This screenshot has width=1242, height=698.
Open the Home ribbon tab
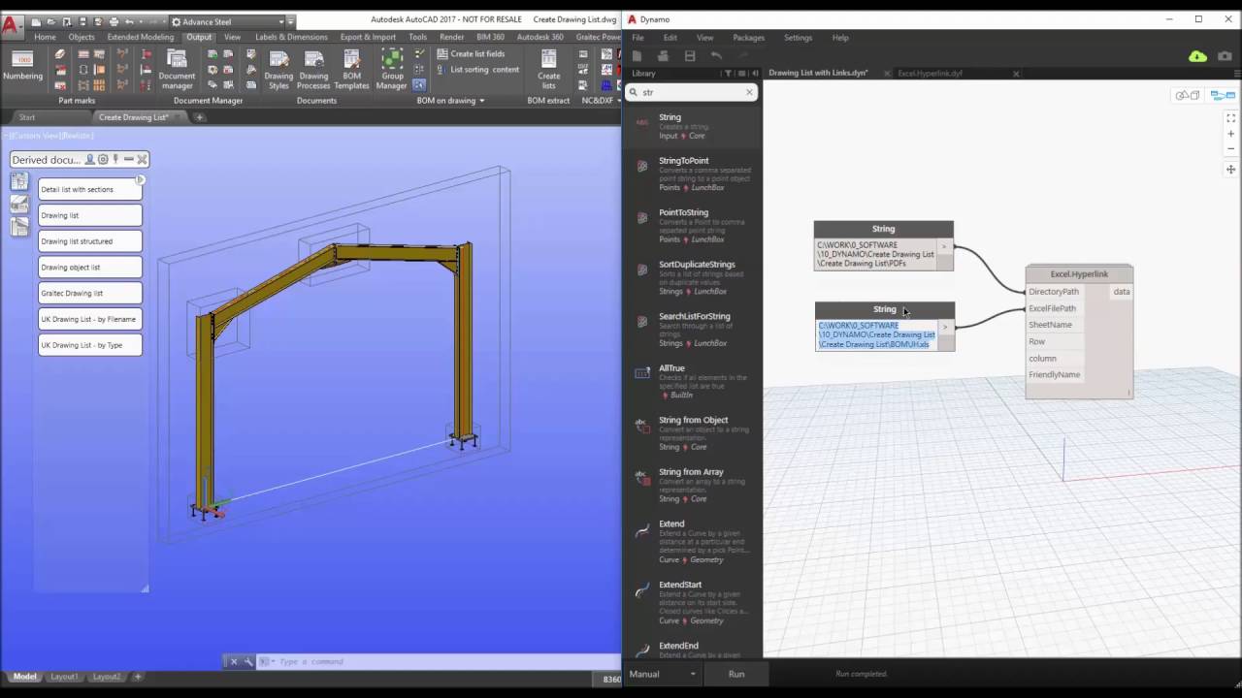tap(45, 37)
